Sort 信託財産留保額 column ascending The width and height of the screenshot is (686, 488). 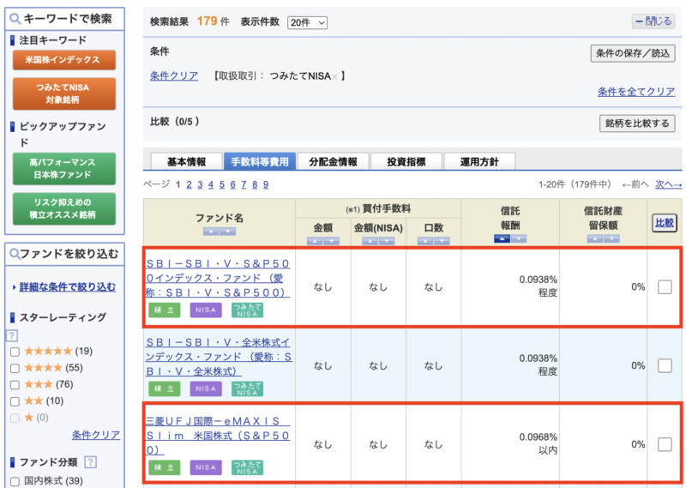(x=595, y=238)
